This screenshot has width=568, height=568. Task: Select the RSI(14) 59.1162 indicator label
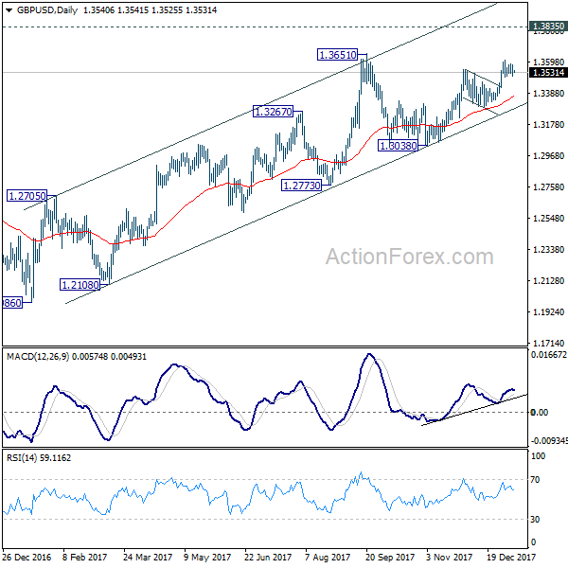coord(39,458)
